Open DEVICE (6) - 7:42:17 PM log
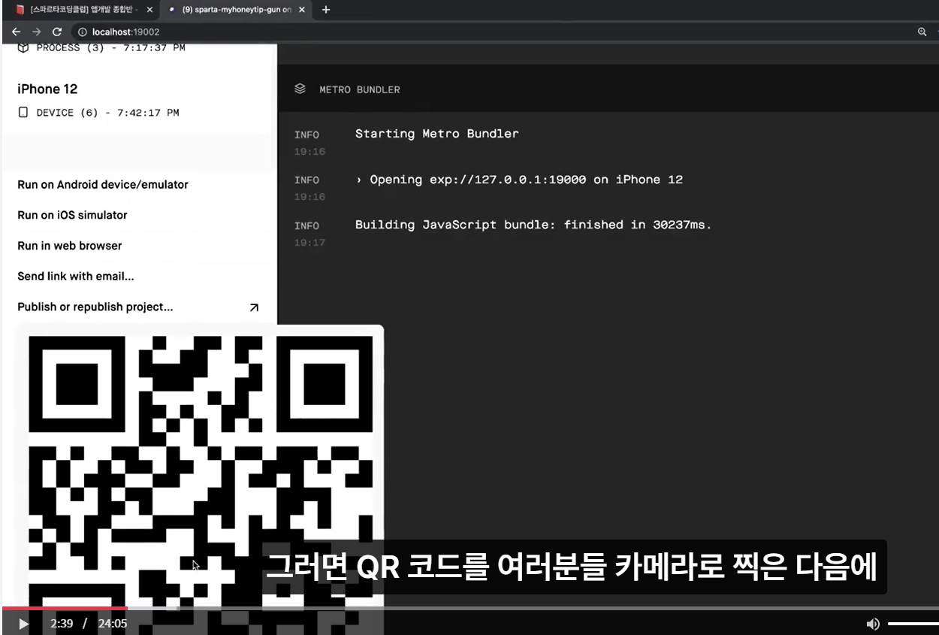Image resolution: width=939 pixels, height=635 pixels. 98,113
